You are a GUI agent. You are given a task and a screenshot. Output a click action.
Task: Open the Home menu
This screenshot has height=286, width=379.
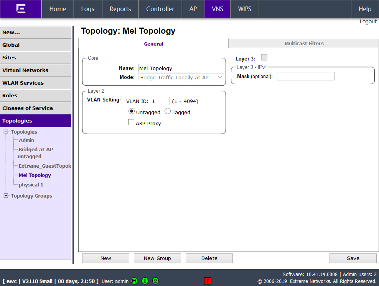[x=58, y=9]
